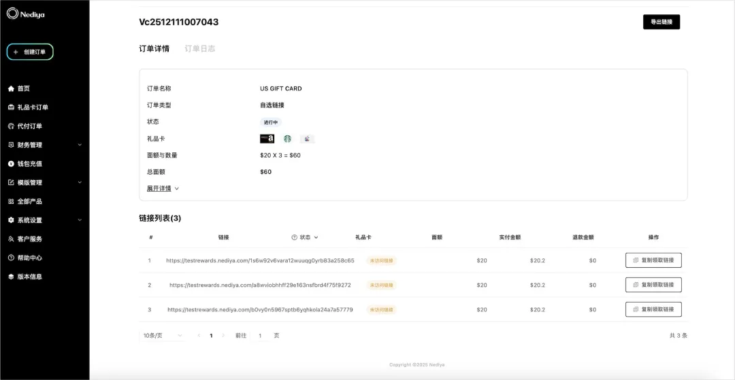
Task: Switch to the 订单日志 tab
Action: pos(200,49)
